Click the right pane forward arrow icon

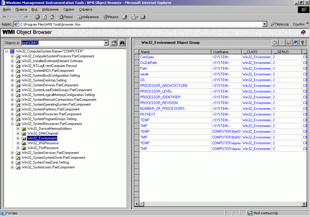click(x=282, y=43)
